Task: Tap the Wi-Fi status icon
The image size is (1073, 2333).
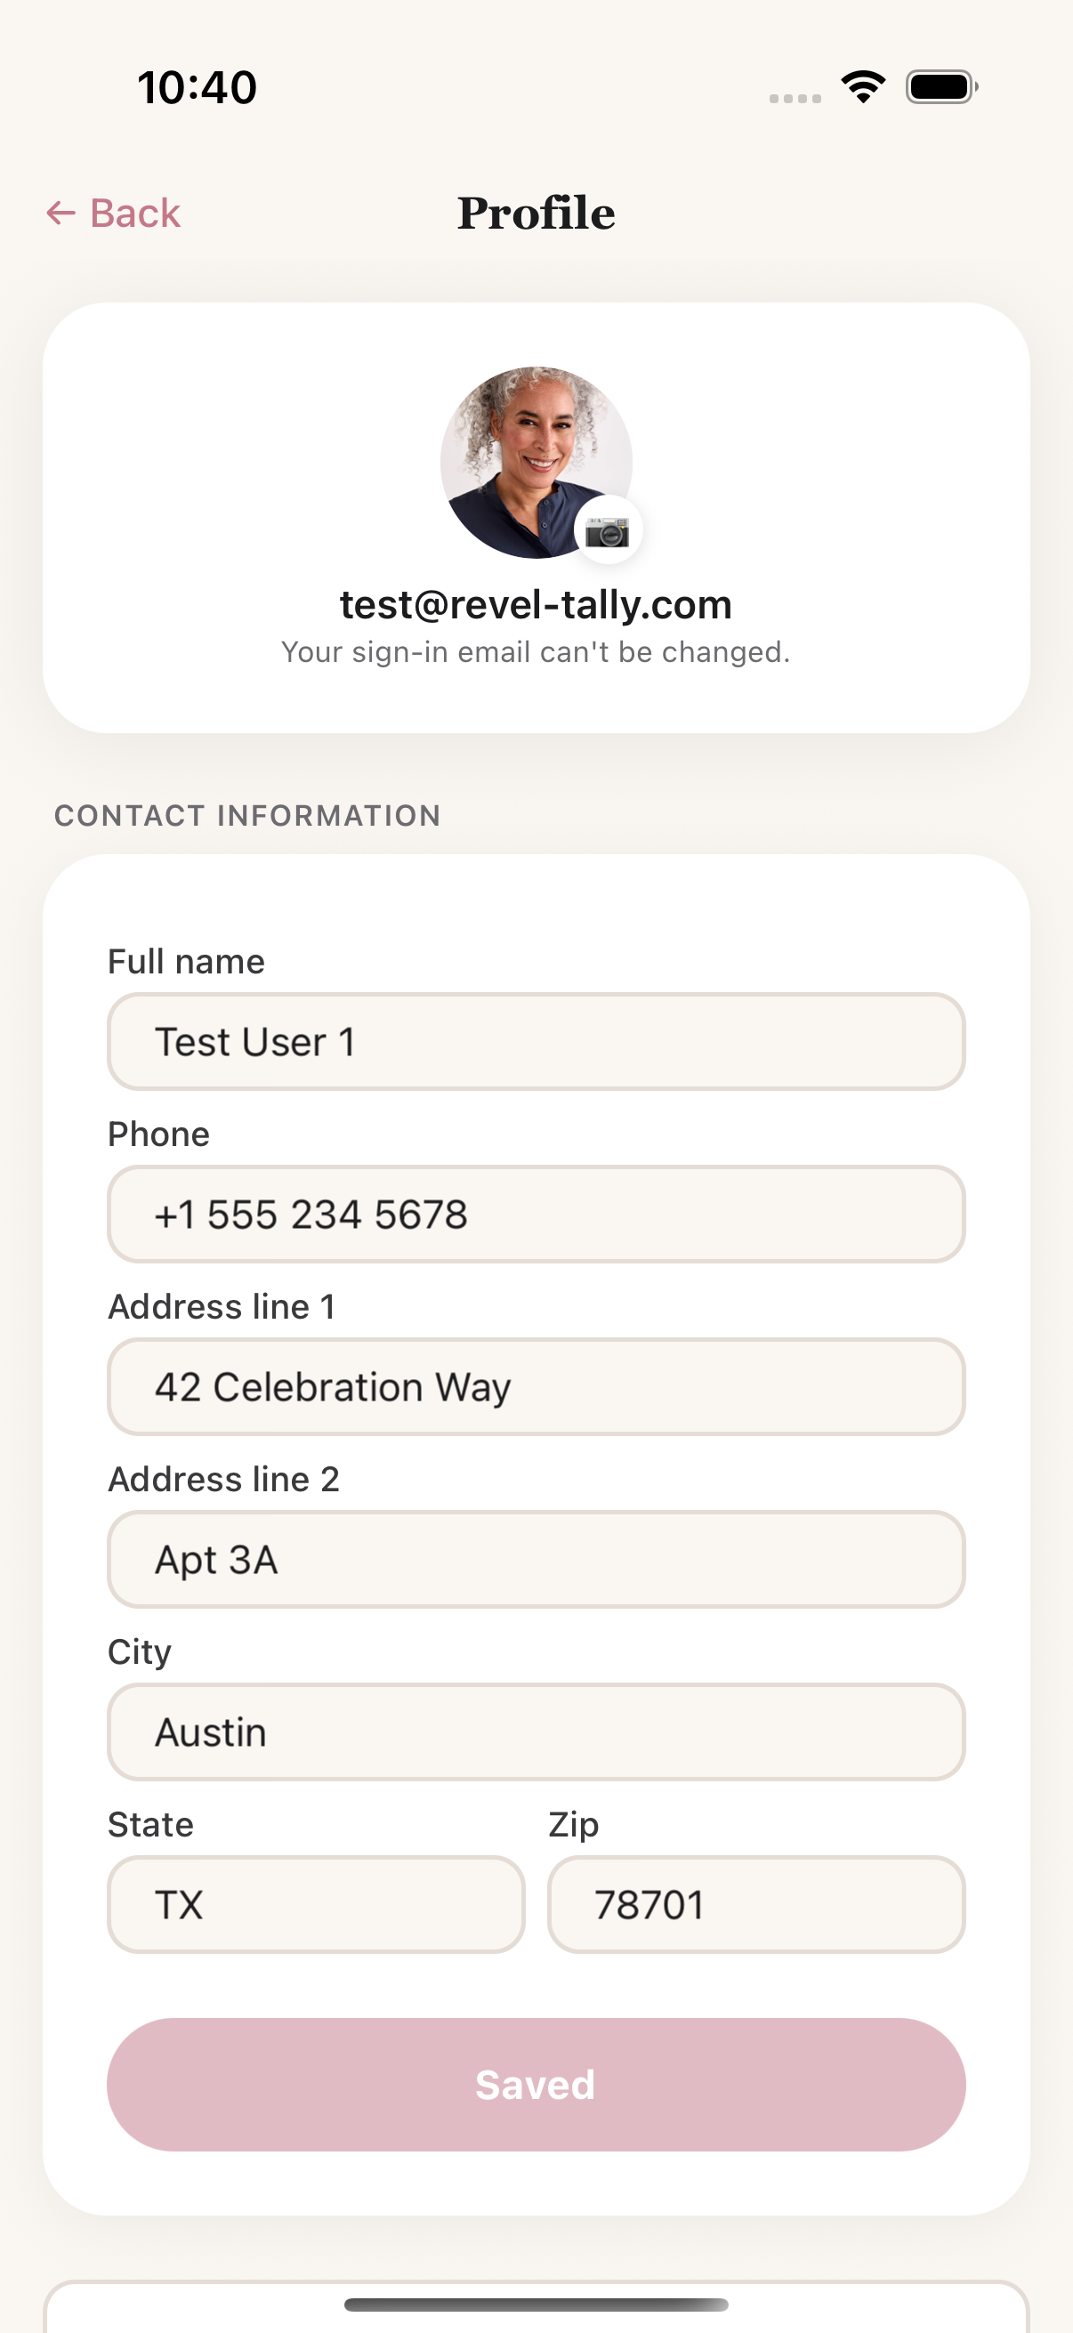Action: [x=863, y=87]
